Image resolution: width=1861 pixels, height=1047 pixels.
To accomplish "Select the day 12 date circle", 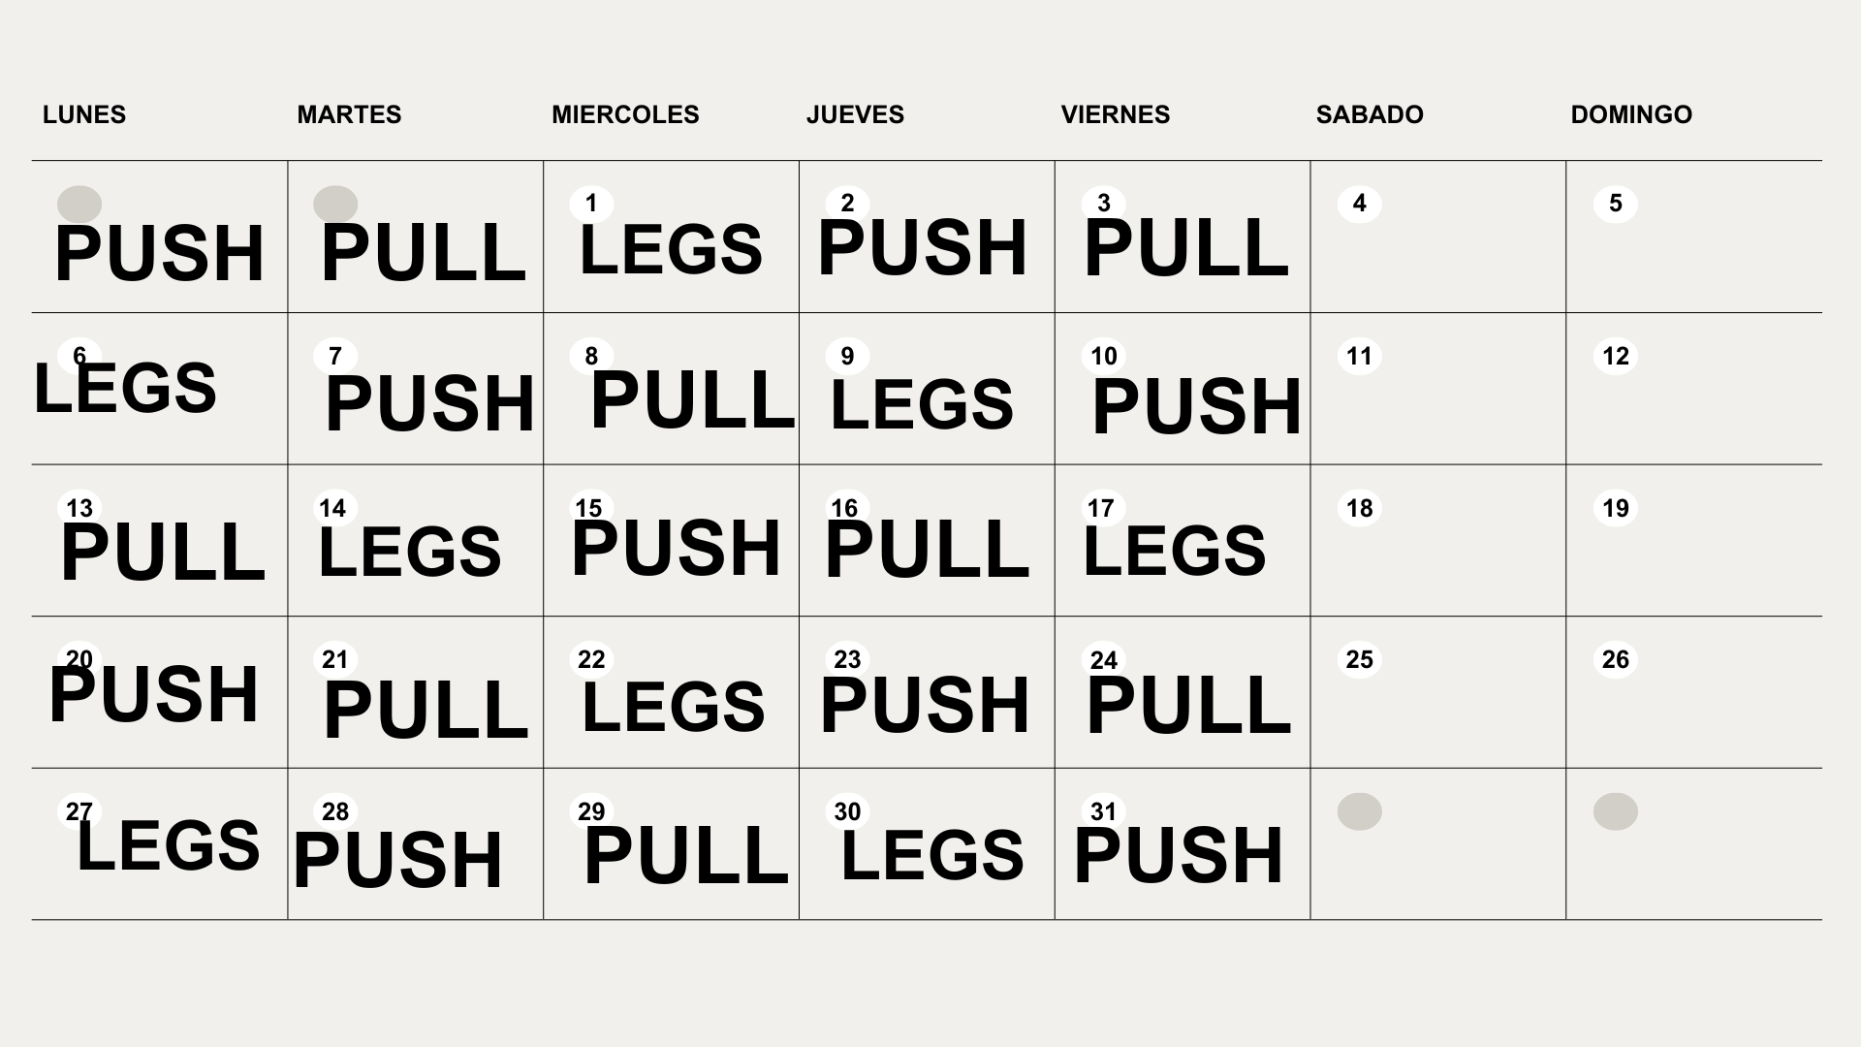I will pos(1616,356).
